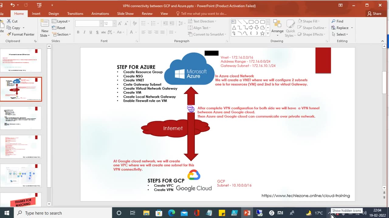The width and height of the screenshot is (389, 218).
Task: Reset the slide layout
Action: (59, 28)
